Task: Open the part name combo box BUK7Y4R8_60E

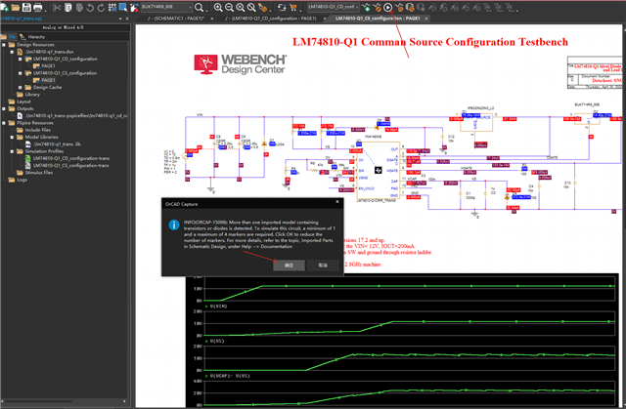Action: tap(167, 7)
